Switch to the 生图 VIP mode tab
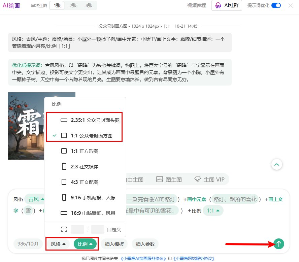 click(x=209, y=179)
